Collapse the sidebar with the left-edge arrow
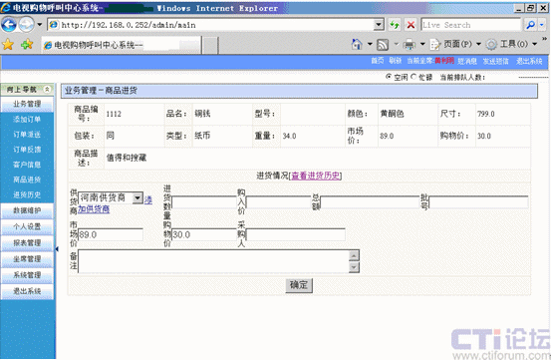Screen dimensions: 551x360 (57, 249)
